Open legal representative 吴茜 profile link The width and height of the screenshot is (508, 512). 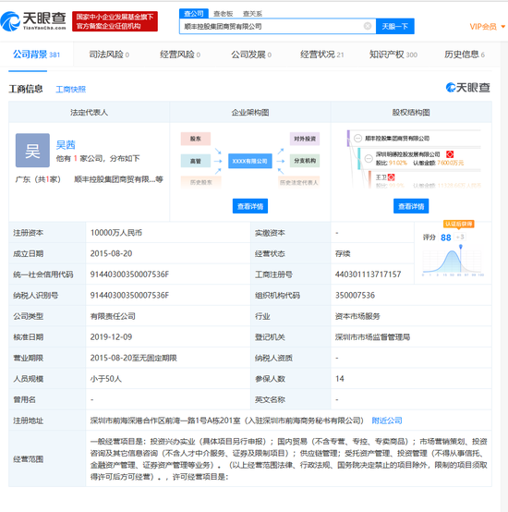(x=66, y=145)
